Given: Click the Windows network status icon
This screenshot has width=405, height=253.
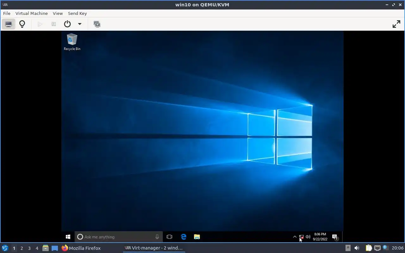Looking at the screenshot, I should (x=302, y=237).
